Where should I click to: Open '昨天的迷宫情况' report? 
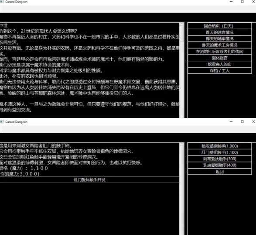point(219,32)
